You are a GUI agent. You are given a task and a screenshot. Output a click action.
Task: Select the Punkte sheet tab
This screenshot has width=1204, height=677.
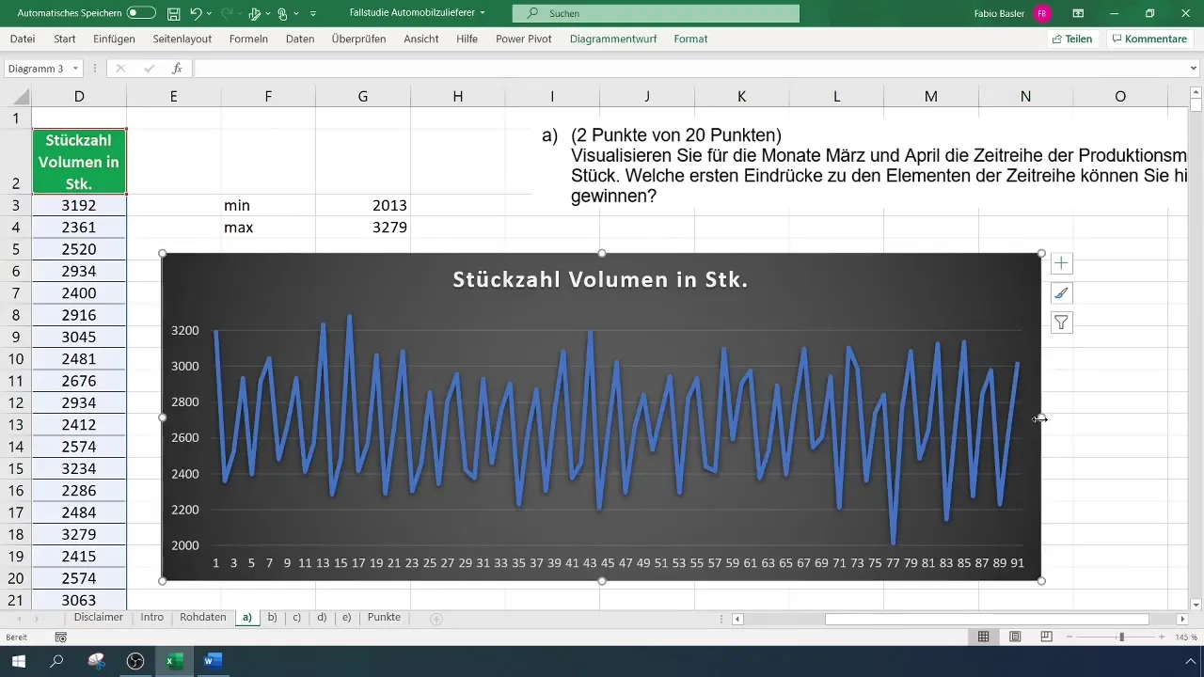tap(384, 618)
